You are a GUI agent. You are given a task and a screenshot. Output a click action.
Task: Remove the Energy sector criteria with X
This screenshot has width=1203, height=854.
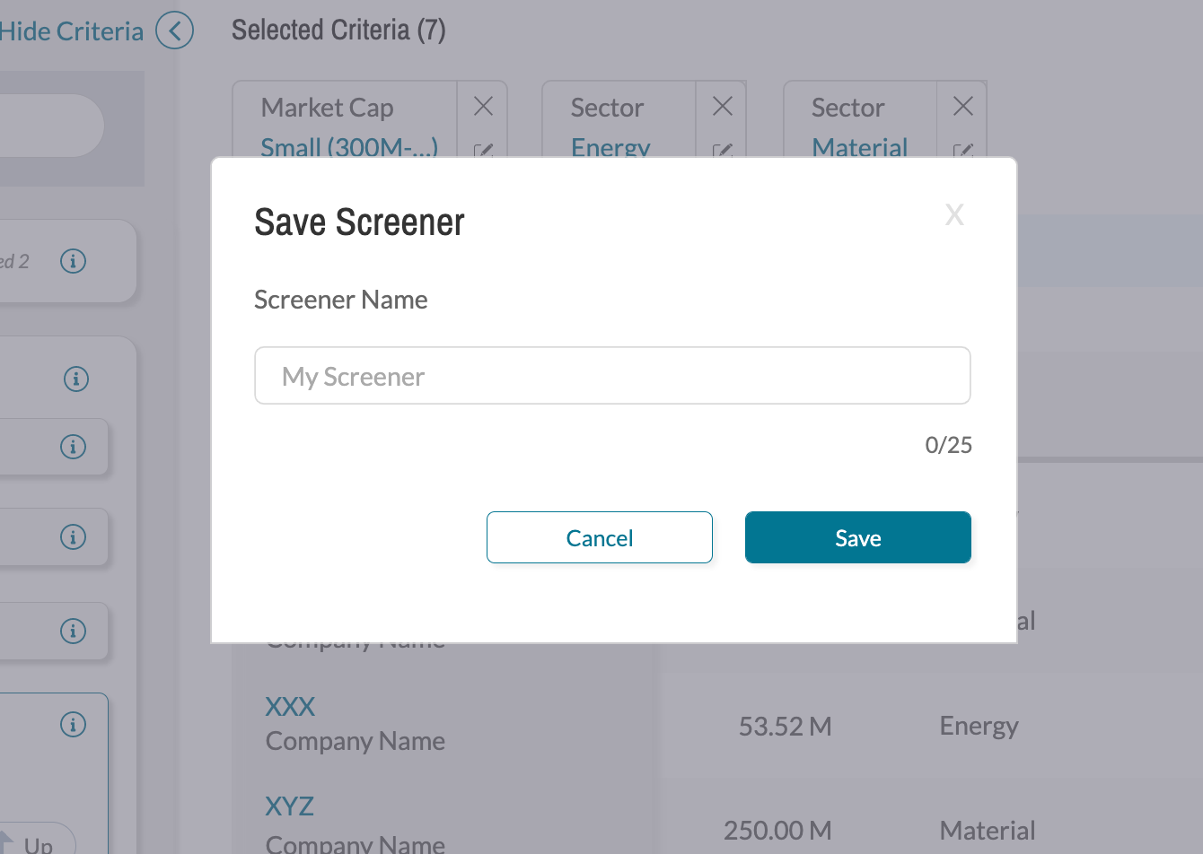point(723,107)
